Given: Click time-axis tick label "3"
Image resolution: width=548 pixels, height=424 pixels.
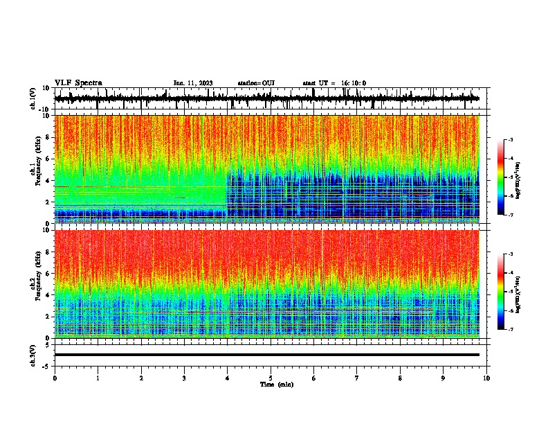Looking at the screenshot, I should (x=184, y=378).
